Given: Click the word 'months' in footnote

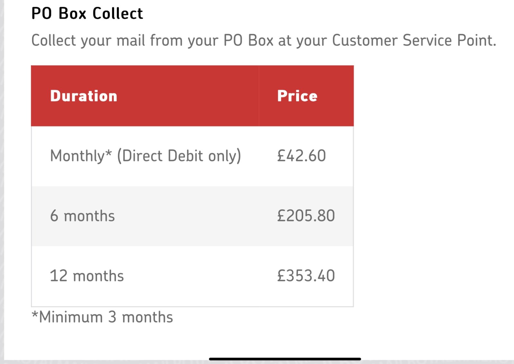Looking at the screenshot, I should point(147,317).
